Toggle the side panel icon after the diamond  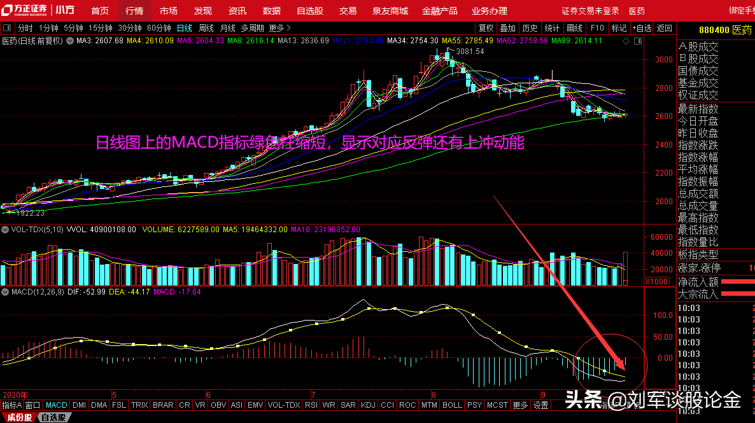638,41
